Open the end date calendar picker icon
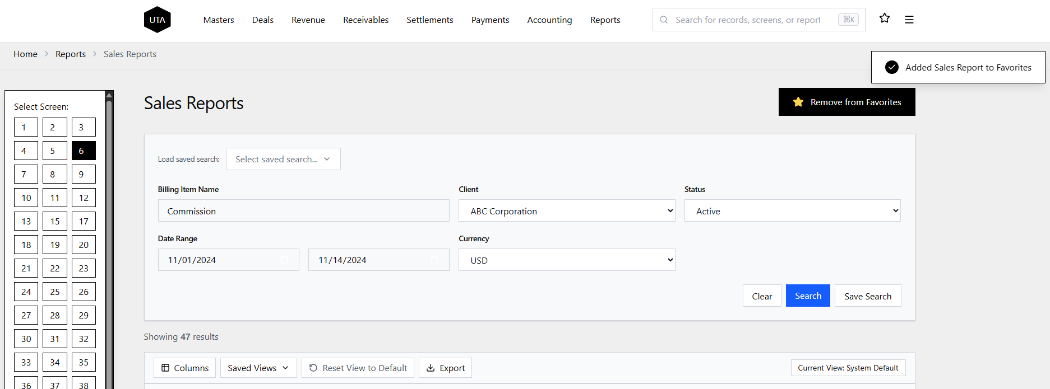This screenshot has width=1050, height=389. (x=434, y=260)
